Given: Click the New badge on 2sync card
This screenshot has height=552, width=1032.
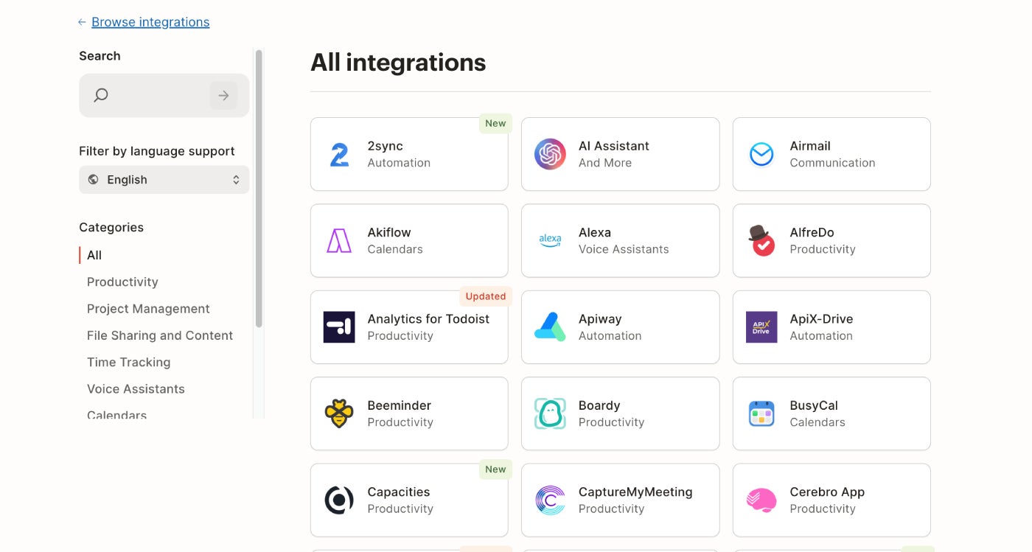Looking at the screenshot, I should tap(495, 123).
